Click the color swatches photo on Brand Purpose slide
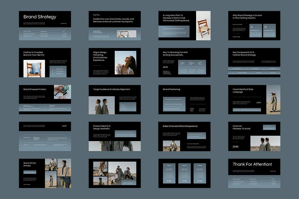 (63, 92)
